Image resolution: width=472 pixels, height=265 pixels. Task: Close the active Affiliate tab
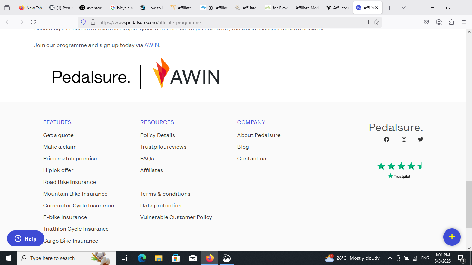point(377,8)
